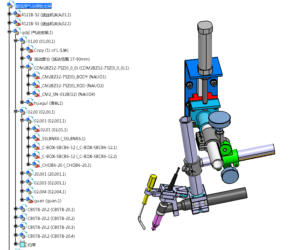The height and width of the screenshot is (250, 298).
Task: Select _SSLBNR6 (_SSLBNR6.1) label
Action: pos(63,139)
